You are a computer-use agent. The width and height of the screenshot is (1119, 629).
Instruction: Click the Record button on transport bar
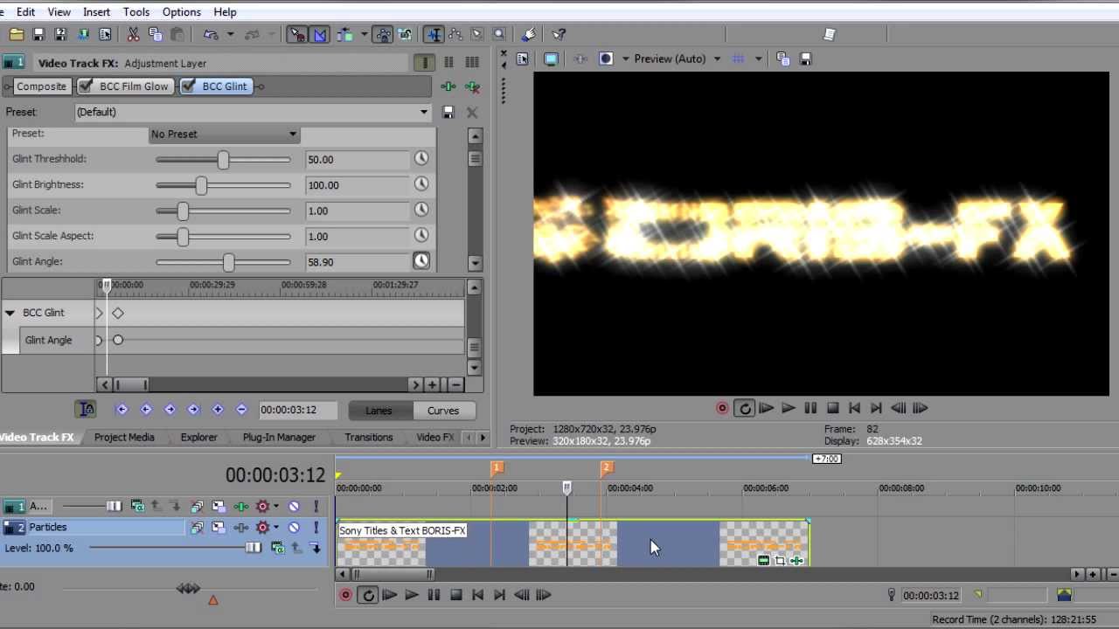tap(346, 595)
